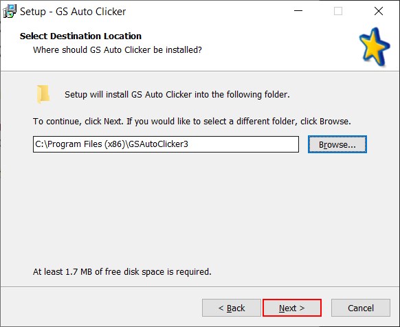The width and height of the screenshot is (400, 327).
Task: Click the "Setup - GS Auto Clicker" title text
Action: (73, 12)
